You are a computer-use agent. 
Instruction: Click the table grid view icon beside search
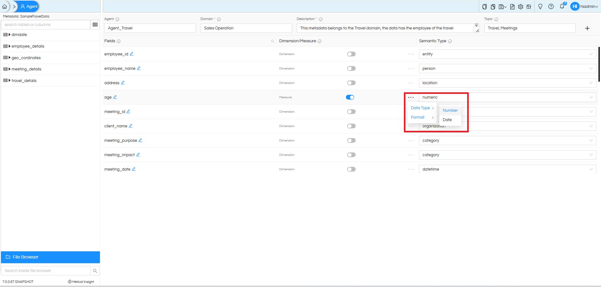(x=95, y=25)
